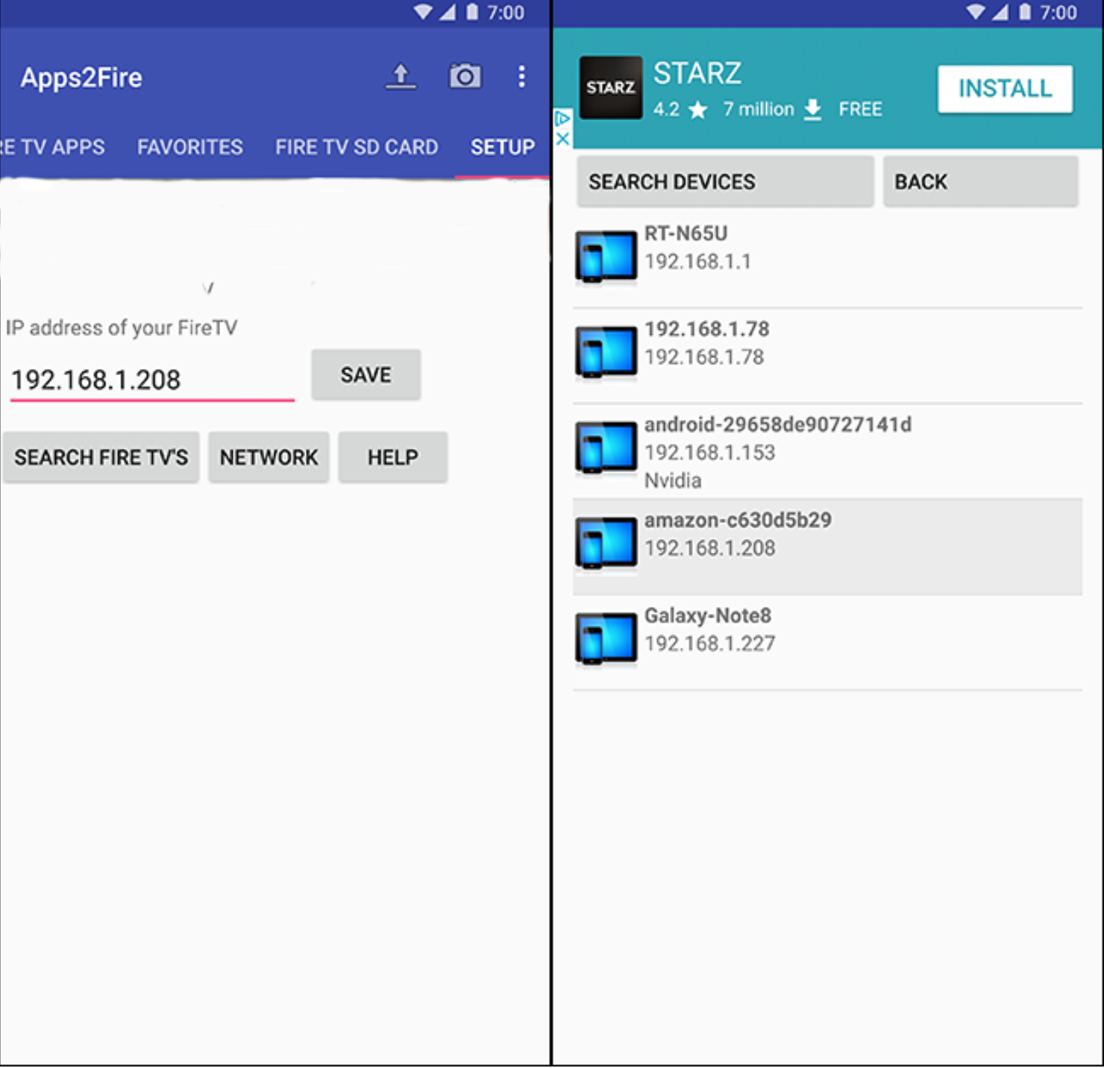Viewport: 1104px width, 1068px height.
Task: Switch to the FAVORITES tab
Action: click(189, 147)
